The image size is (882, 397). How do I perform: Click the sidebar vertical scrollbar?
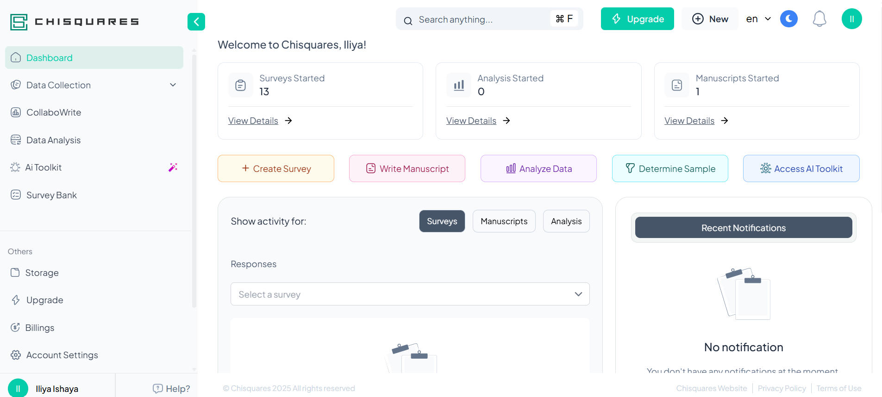click(194, 180)
